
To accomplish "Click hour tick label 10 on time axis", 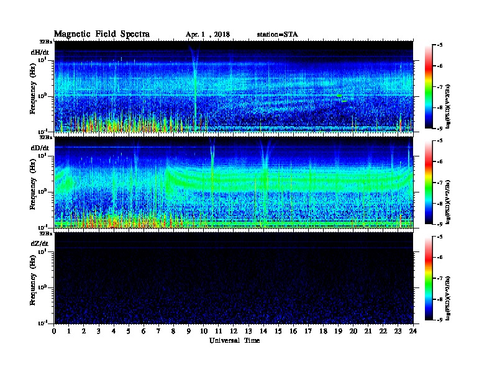I will 204,331.
